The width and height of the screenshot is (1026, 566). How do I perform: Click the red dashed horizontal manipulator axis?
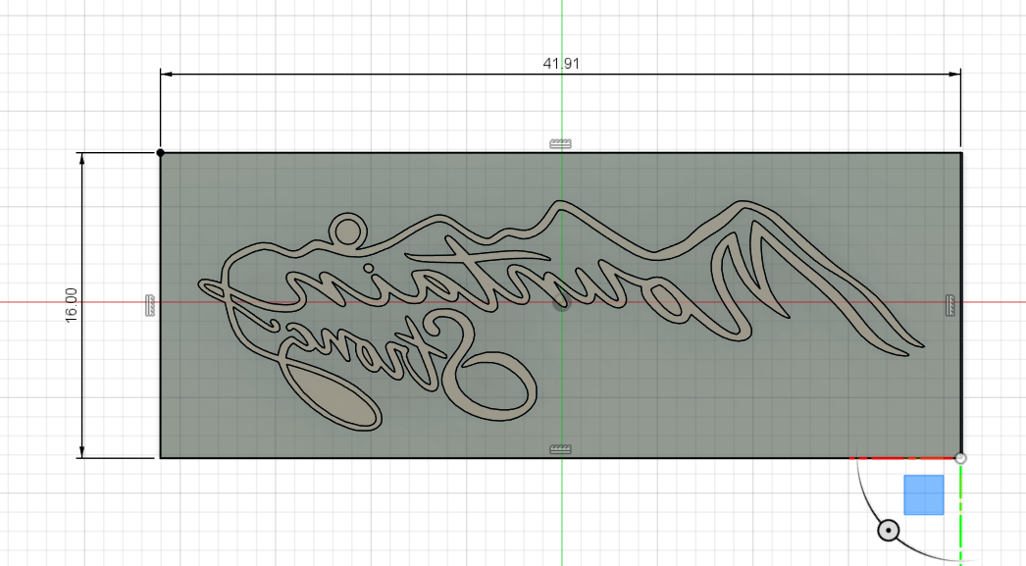[x=903, y=458]
